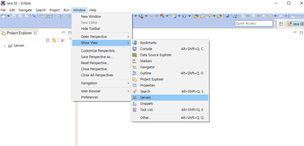
Task: Select Data Source Explorer view entry
Action: coord(170,55)
